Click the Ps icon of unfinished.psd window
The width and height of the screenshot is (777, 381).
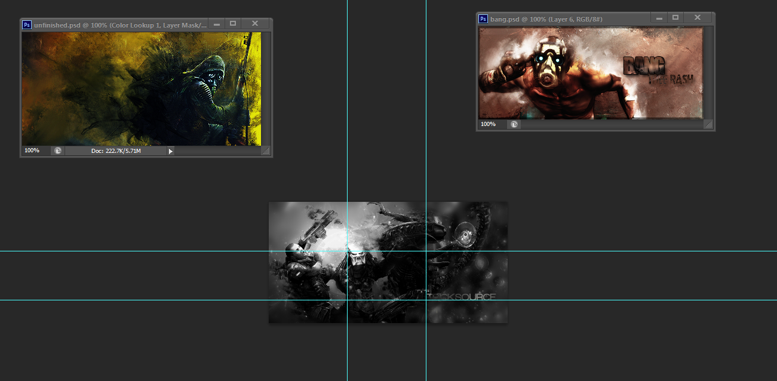pyautogui.click(x=27, y=24)
